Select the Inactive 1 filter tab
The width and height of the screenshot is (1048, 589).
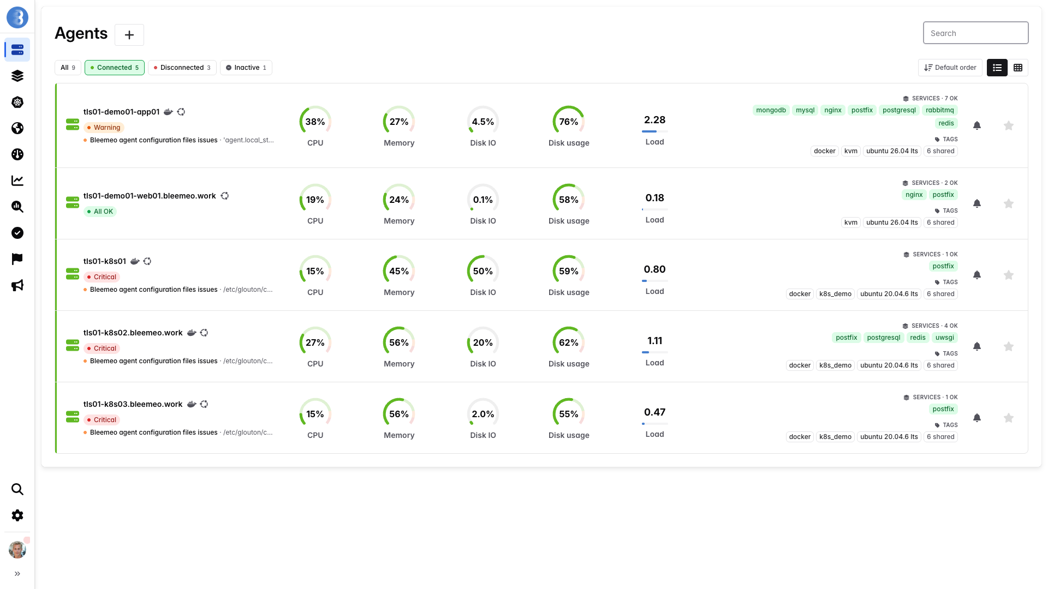[x=246, y=68]
